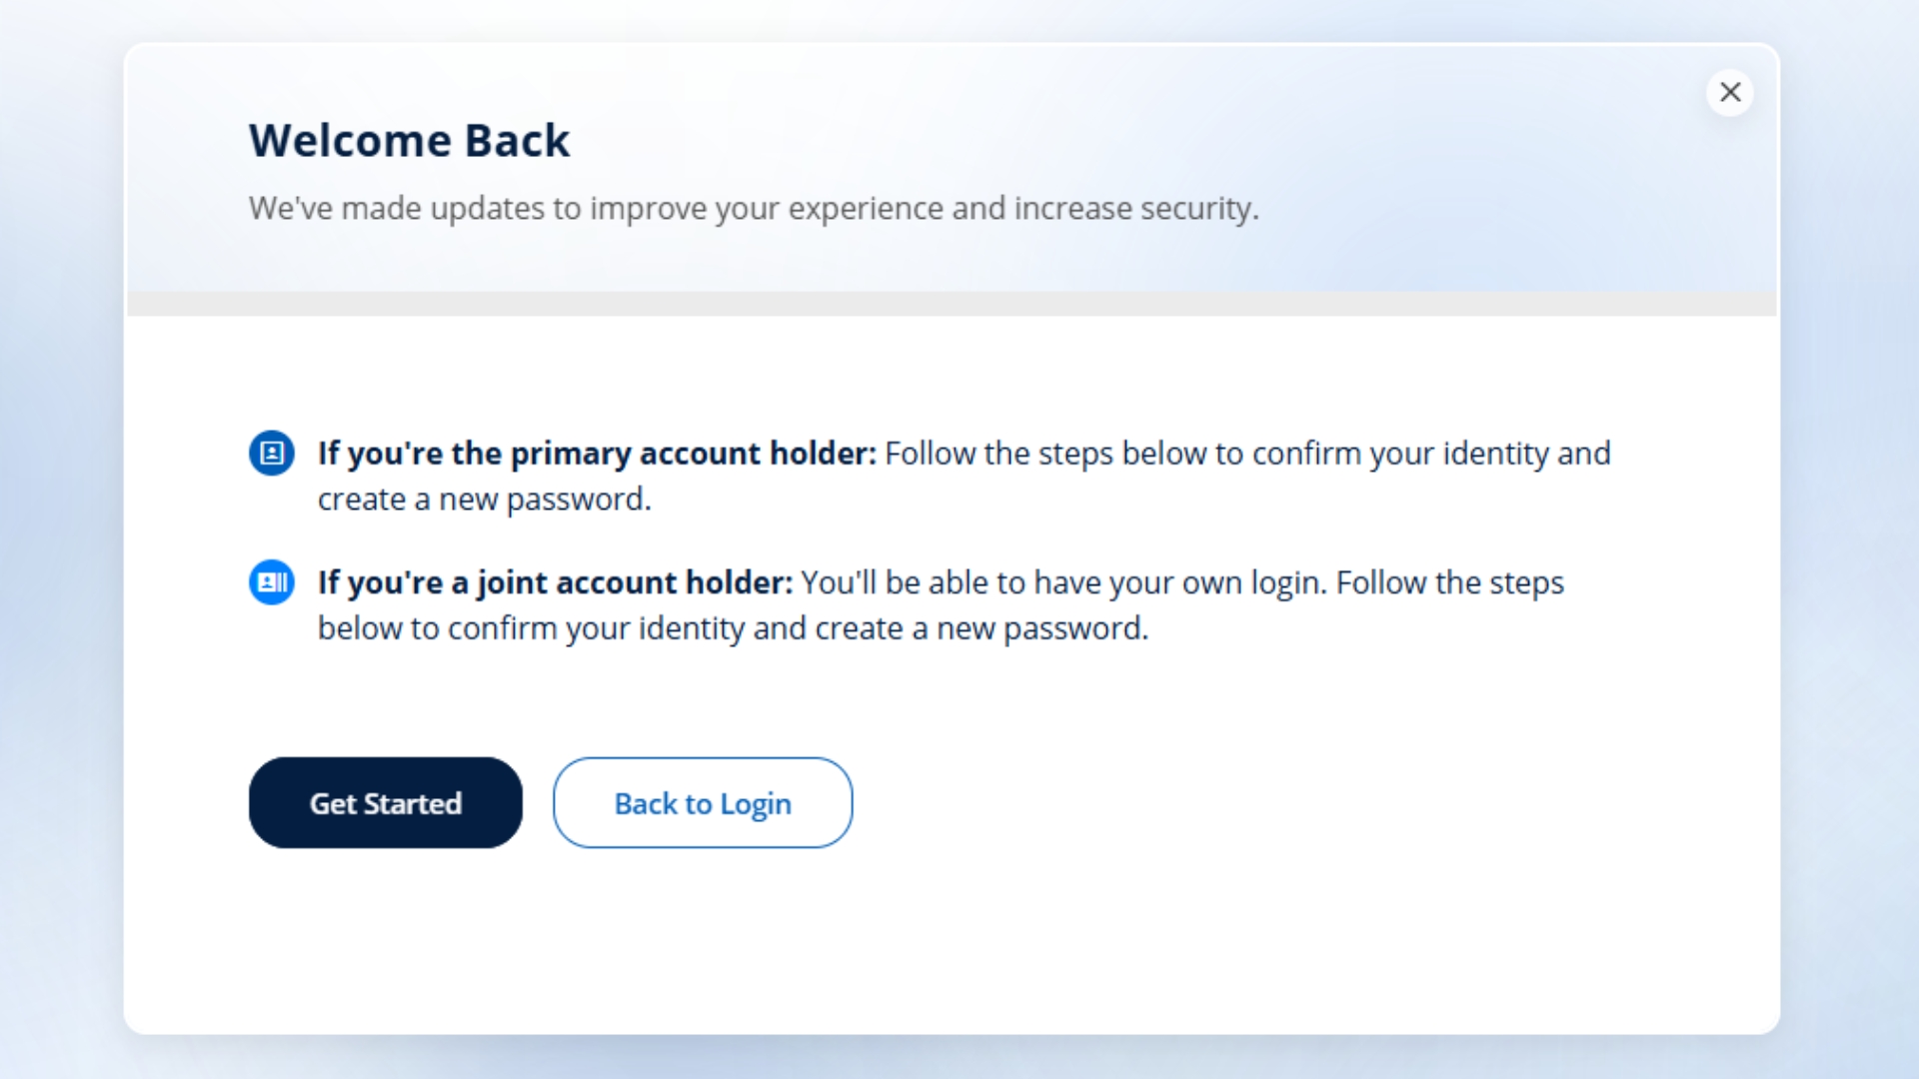
Task: Click "Follow the steps" in joint holder text
Action: pos(1449,582)
